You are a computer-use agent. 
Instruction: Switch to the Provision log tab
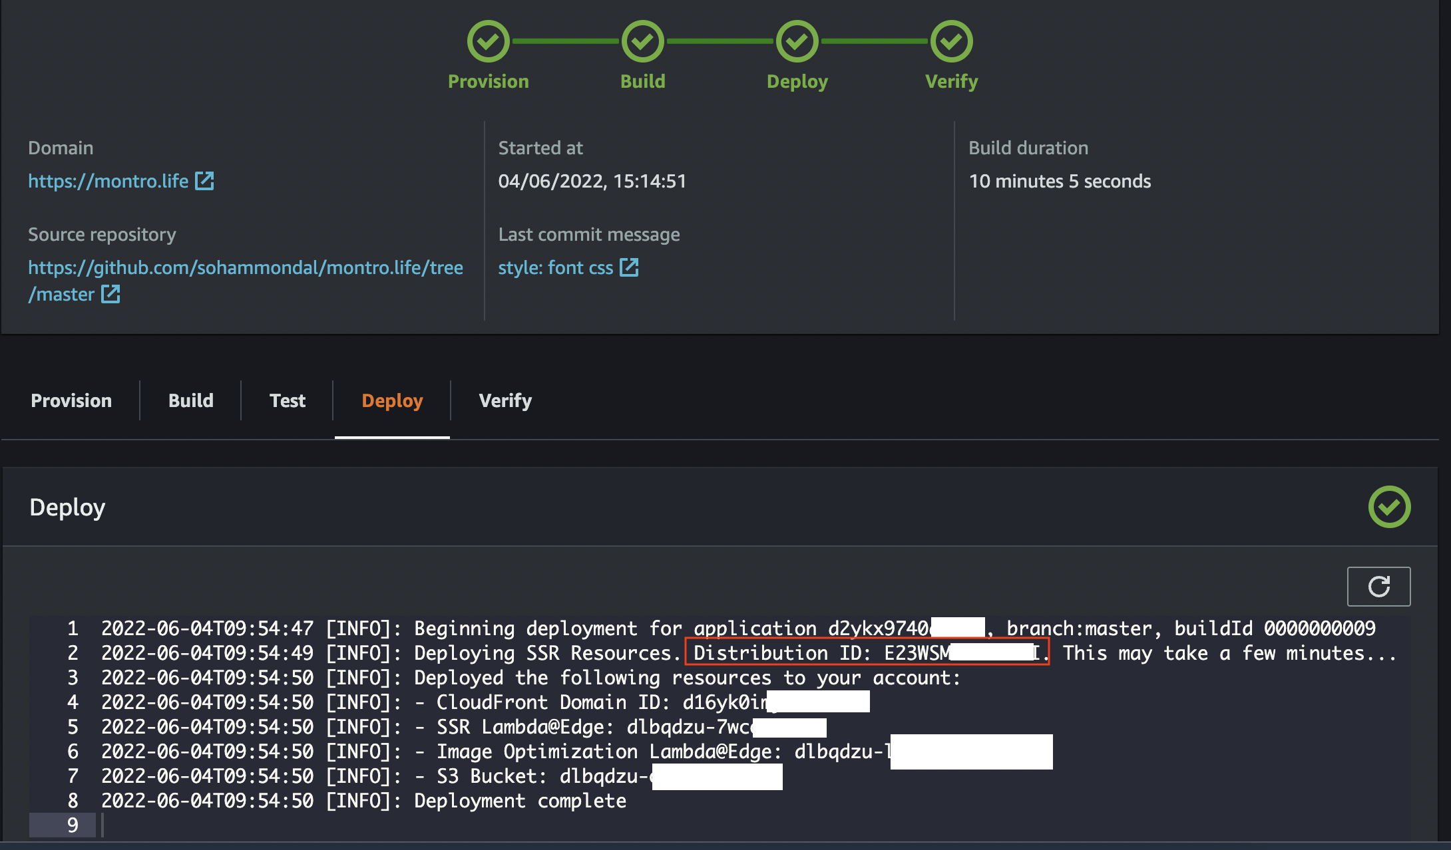[x=71, y=400]
